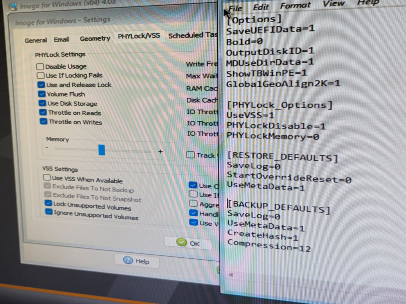Click the Help button below settings
406x304 pixels.
(137, 261)
